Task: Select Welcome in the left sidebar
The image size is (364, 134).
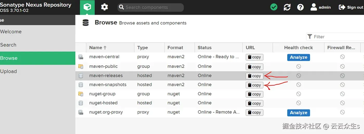Action: pos(11,32)
